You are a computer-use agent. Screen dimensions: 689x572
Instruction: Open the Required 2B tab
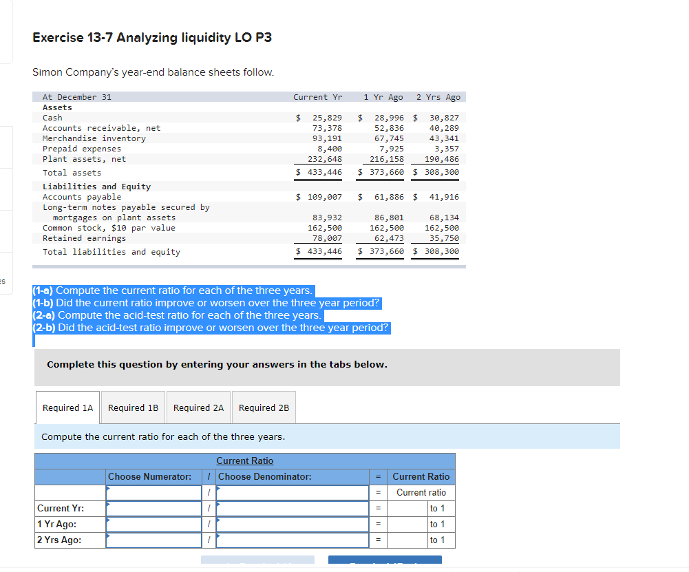click(264, 407)
